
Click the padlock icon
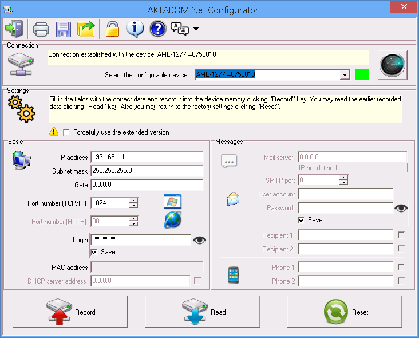[x=113, y=29]
